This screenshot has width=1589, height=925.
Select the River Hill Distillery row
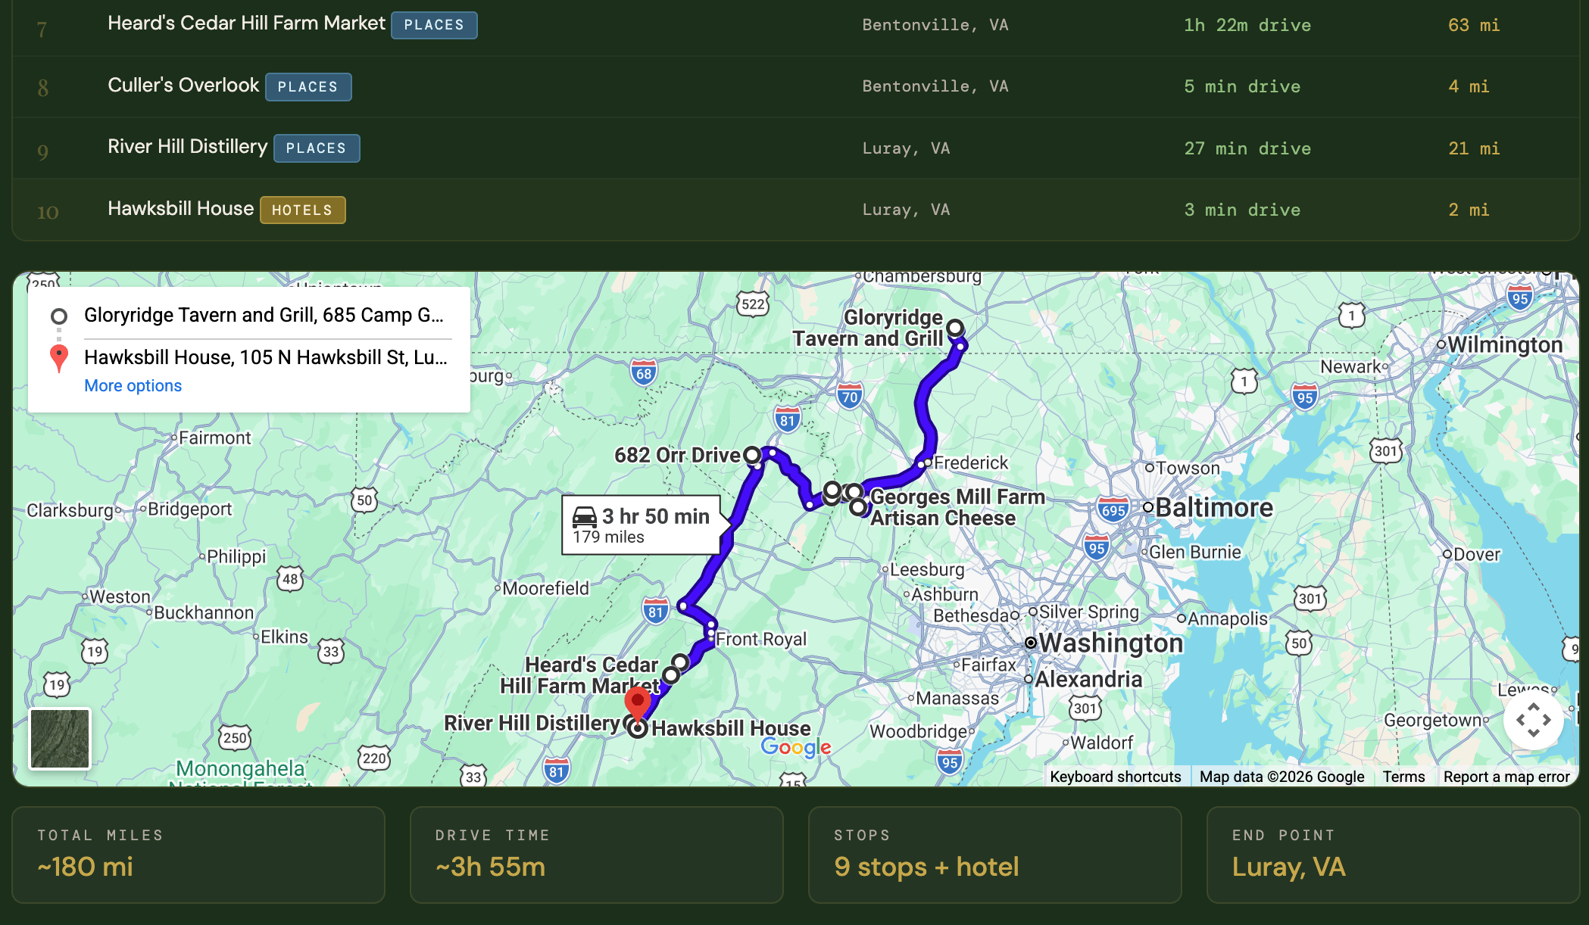pos(795,148)
